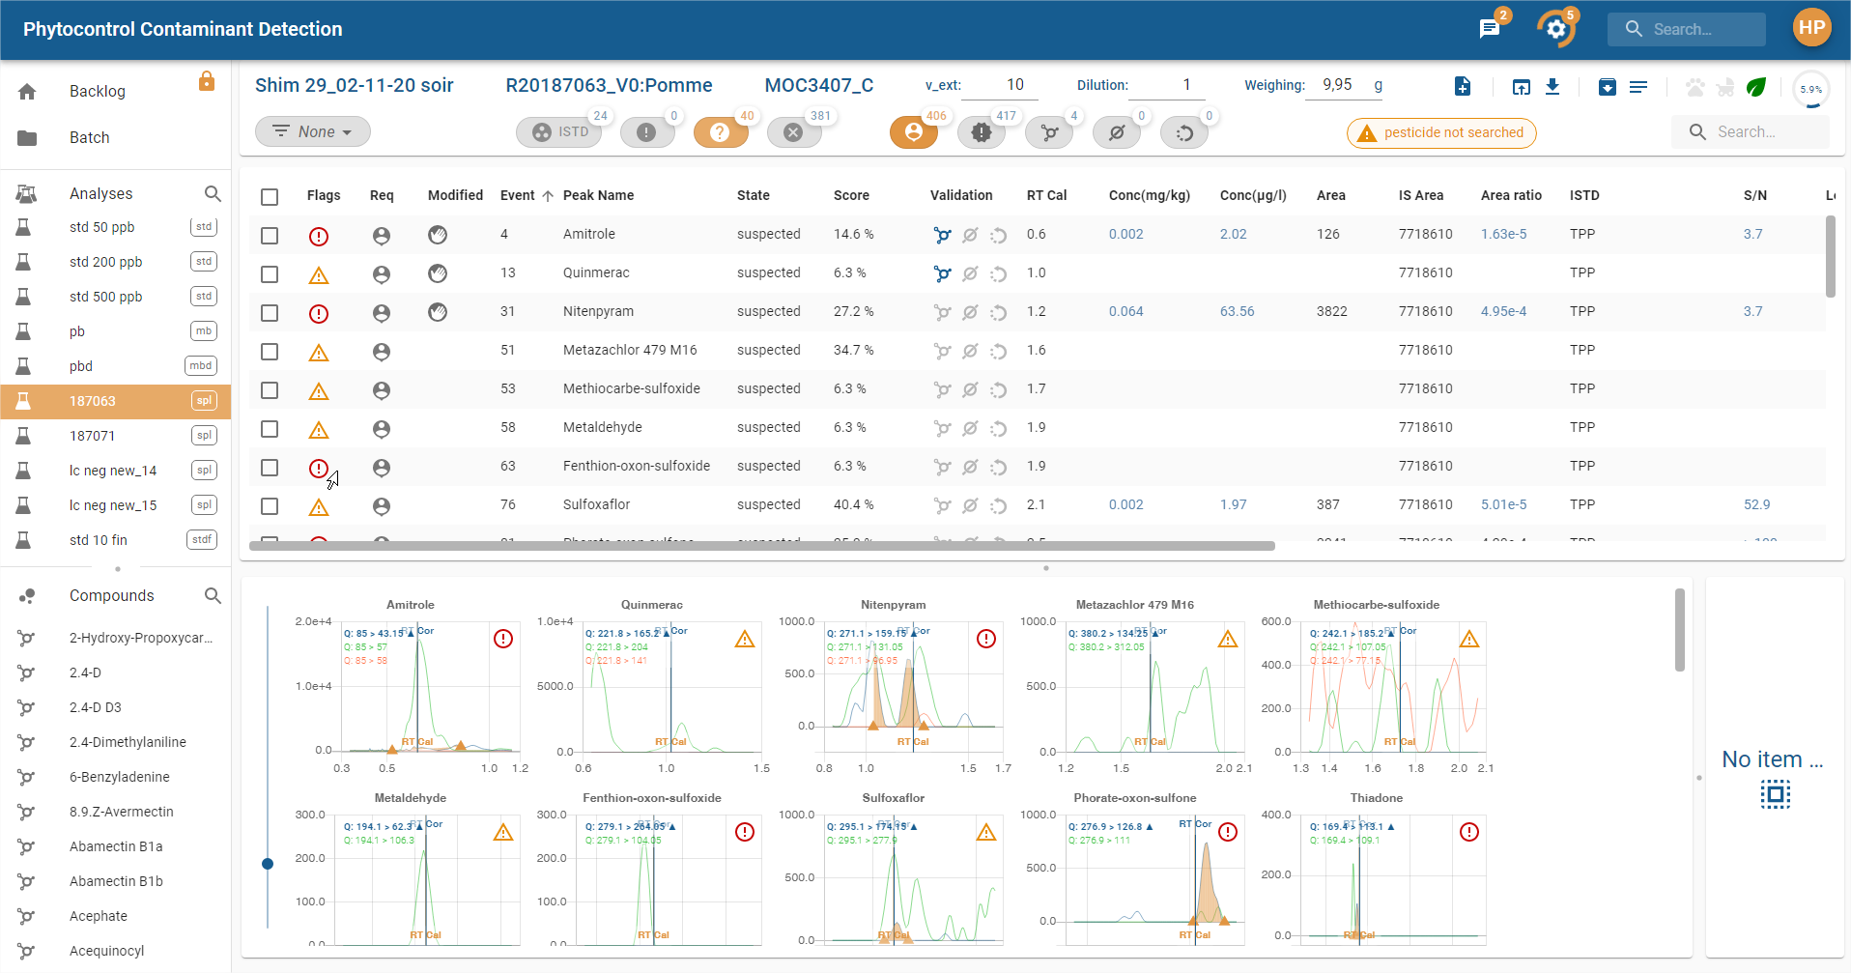
Task: Tick the Nitenpyram row checkbox
Action: click(x=270, y=313)
